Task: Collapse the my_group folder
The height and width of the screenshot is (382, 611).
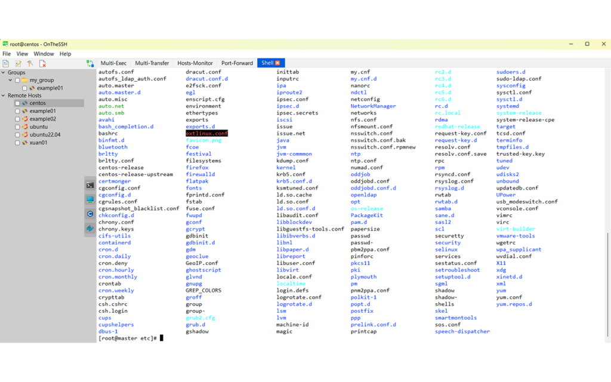Action: (x=9, y=79)
